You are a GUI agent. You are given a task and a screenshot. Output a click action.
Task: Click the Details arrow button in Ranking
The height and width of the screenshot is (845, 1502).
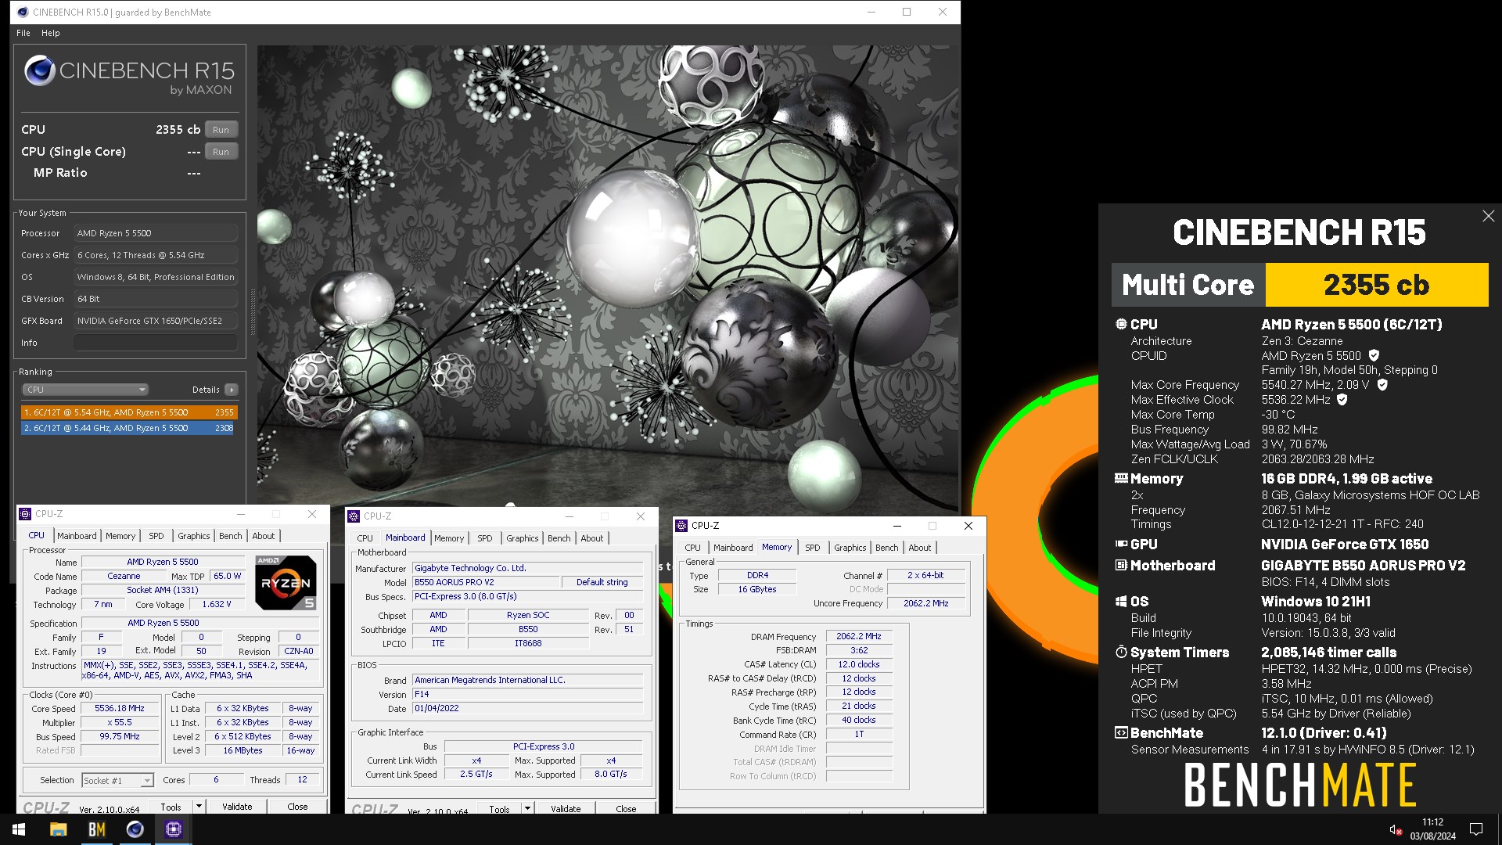tap(232, 390)
